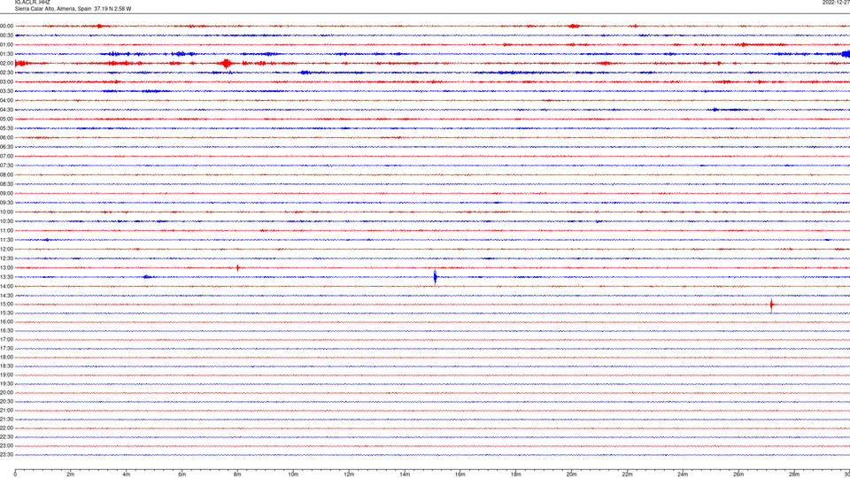Pick the 12m tick label on time axis

click(349, 474)
